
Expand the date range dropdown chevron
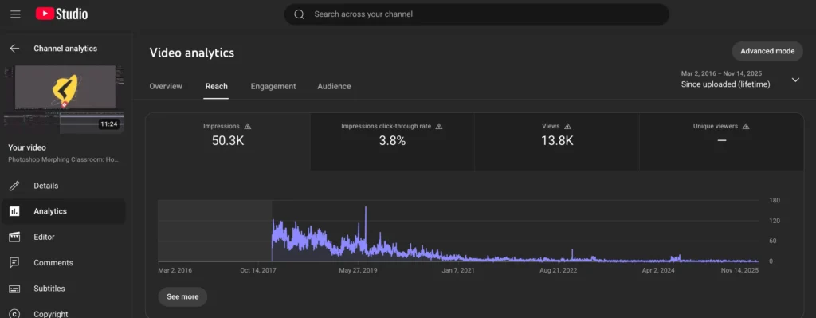[x=795, y=80]
